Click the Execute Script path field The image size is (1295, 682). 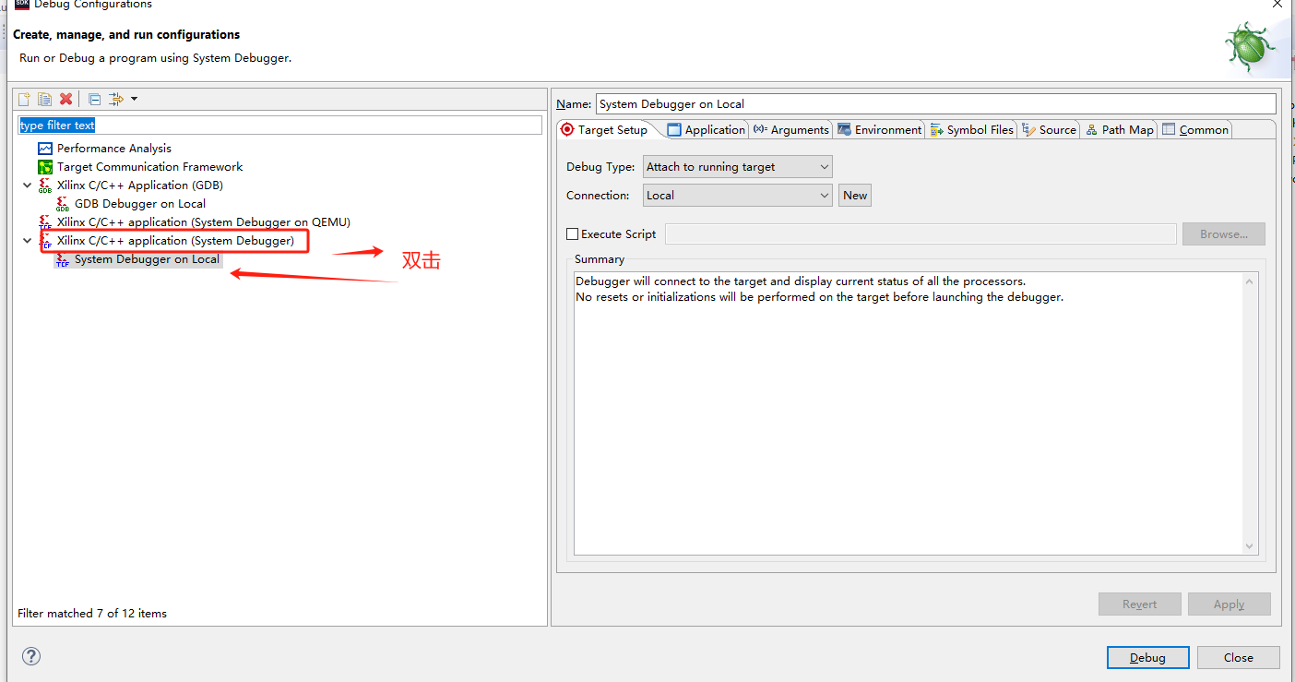[x=921, y=234]
